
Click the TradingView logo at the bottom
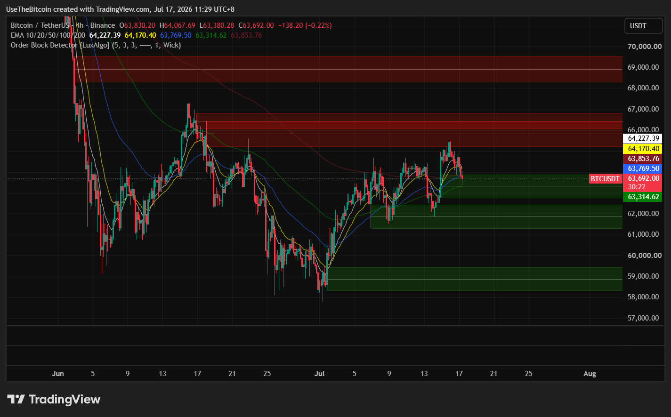click(x=54, y=400)
